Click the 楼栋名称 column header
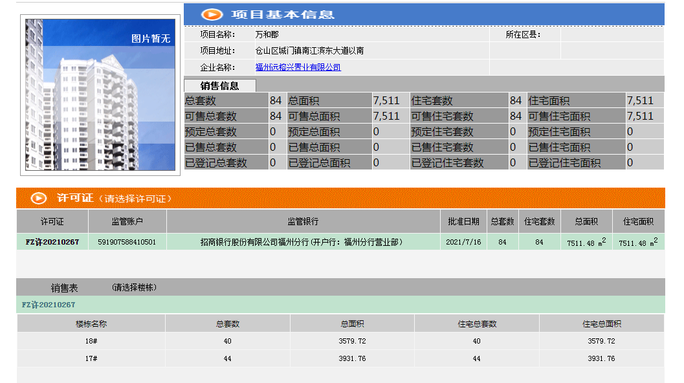 coord(91,324)
